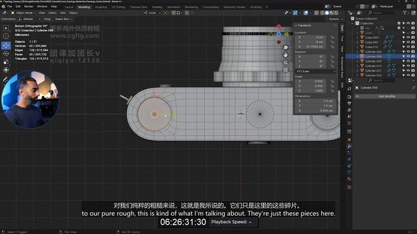Open the green Object Data properties tab
The image size is (417, 234).
[349, 172]
